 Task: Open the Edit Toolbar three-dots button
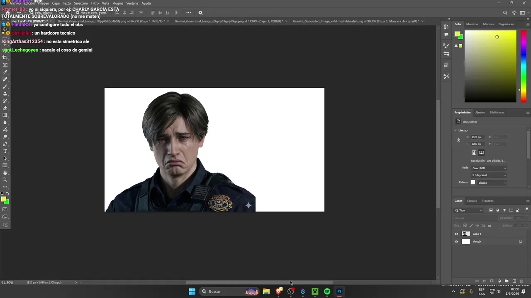5,187
